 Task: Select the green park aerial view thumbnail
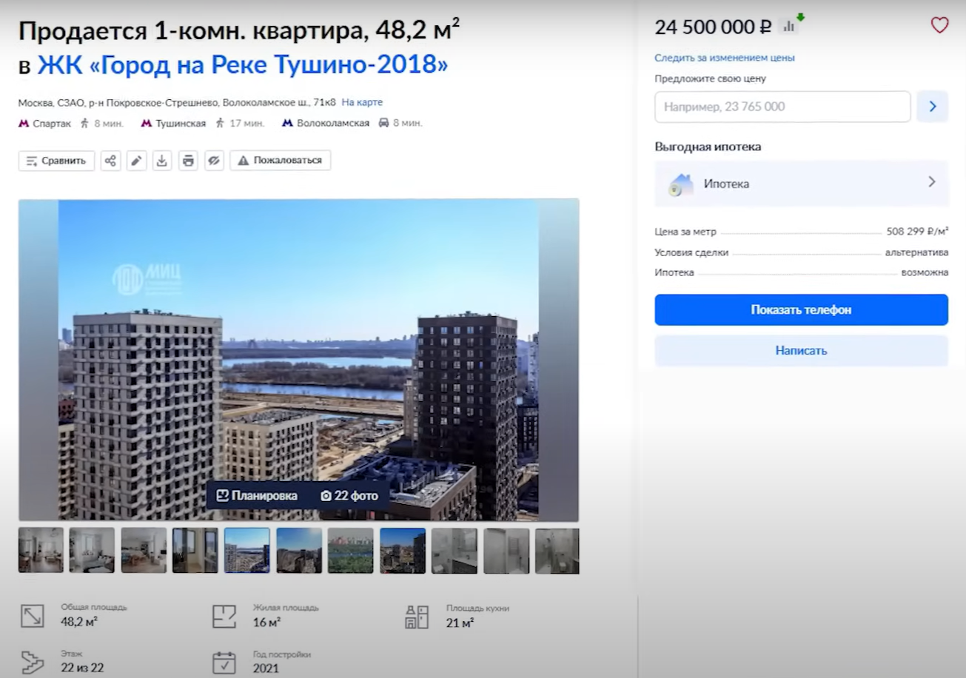point(351,551)
